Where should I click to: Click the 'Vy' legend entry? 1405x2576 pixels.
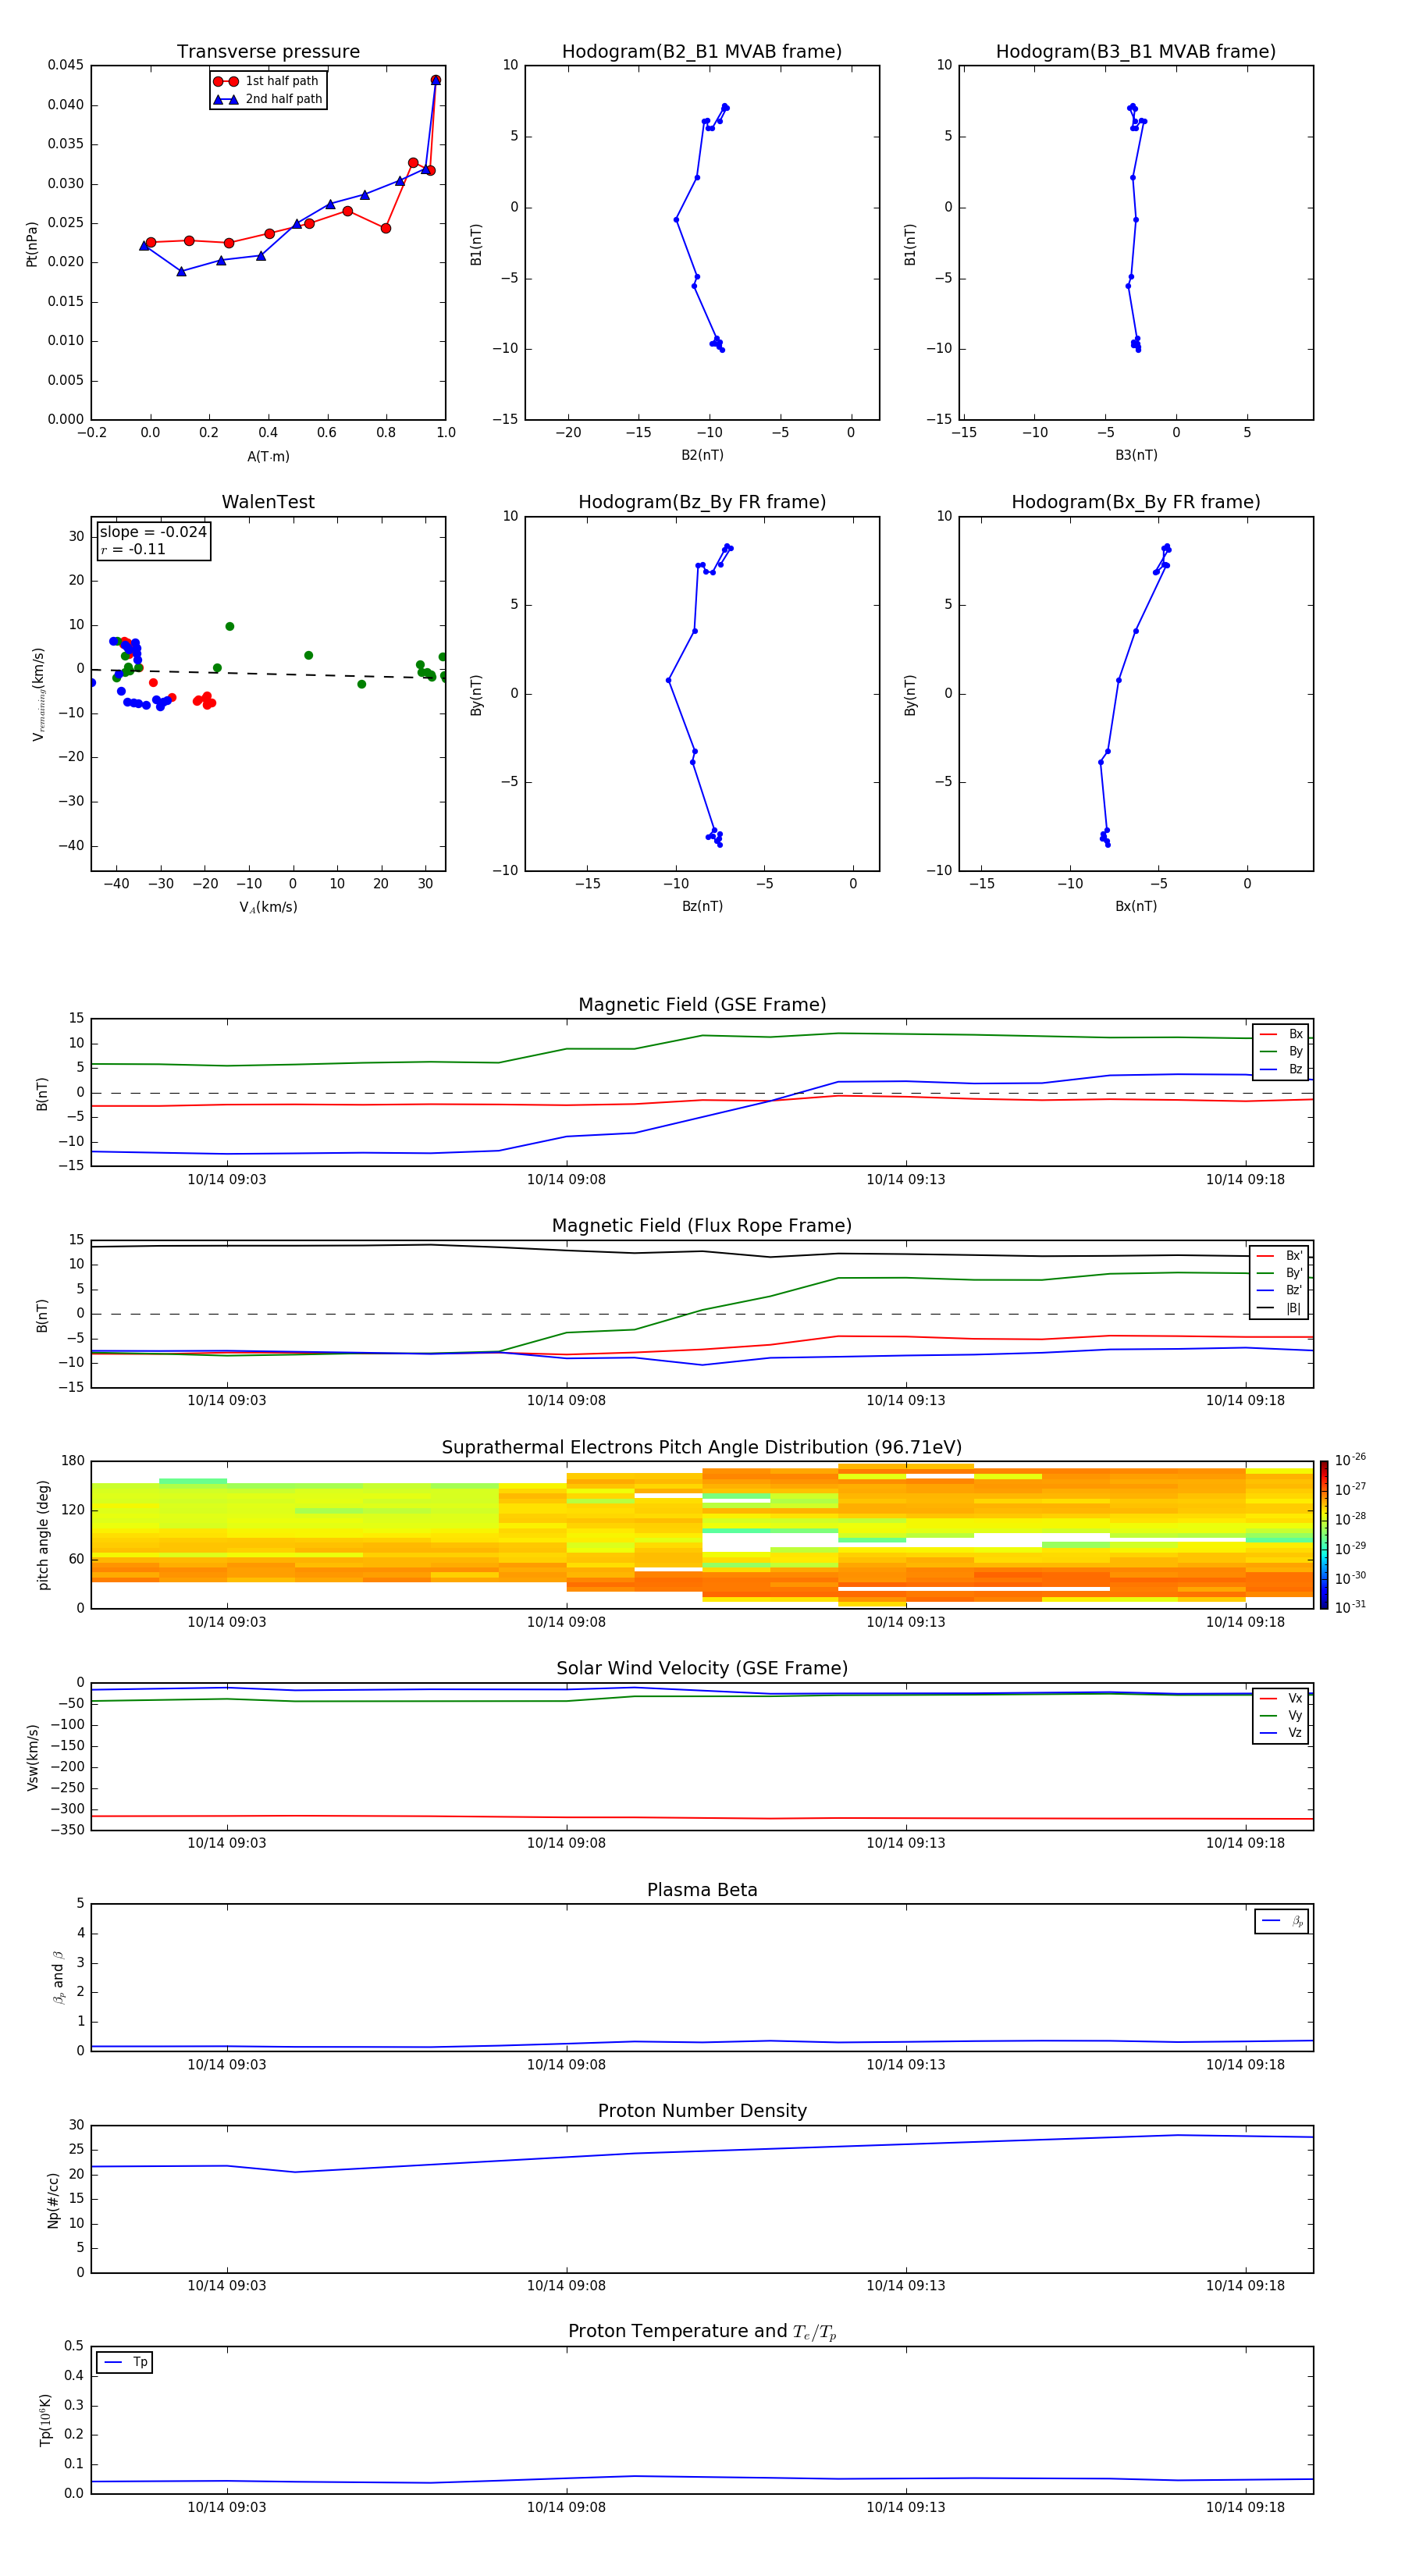pyautogui.click(x=1282, y=1716)
